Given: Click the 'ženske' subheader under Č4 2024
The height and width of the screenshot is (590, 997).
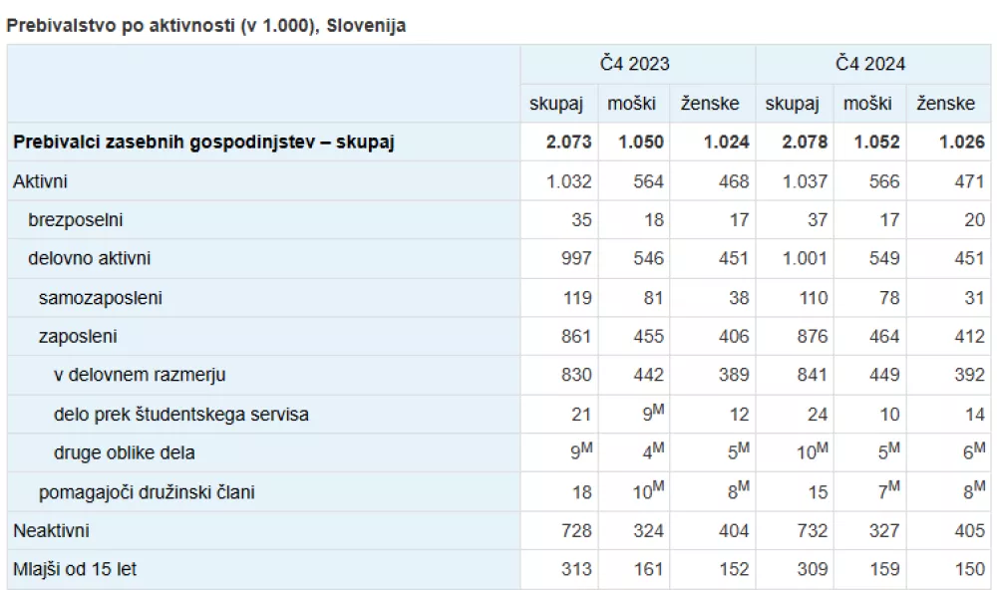Looking at the screenshot, I should point(944,103).
